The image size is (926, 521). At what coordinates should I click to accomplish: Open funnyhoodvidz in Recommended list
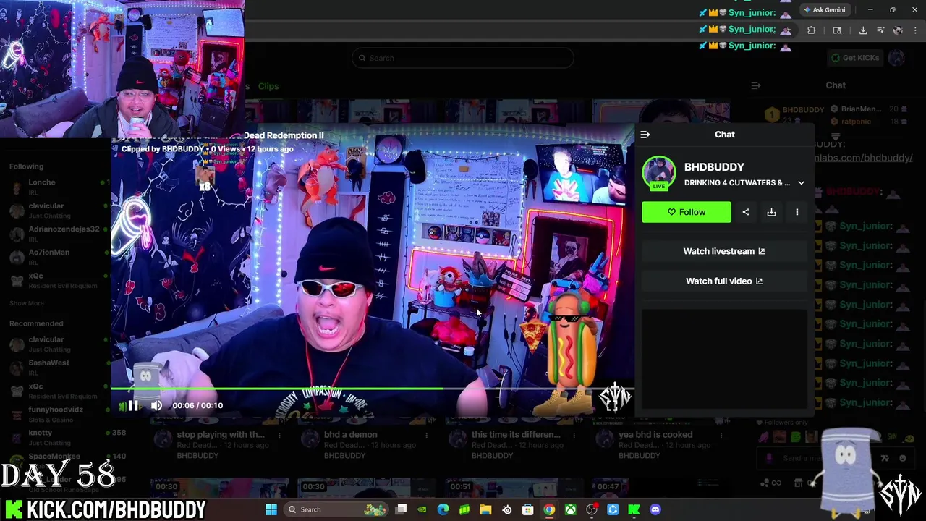click(x=56, y=410)
